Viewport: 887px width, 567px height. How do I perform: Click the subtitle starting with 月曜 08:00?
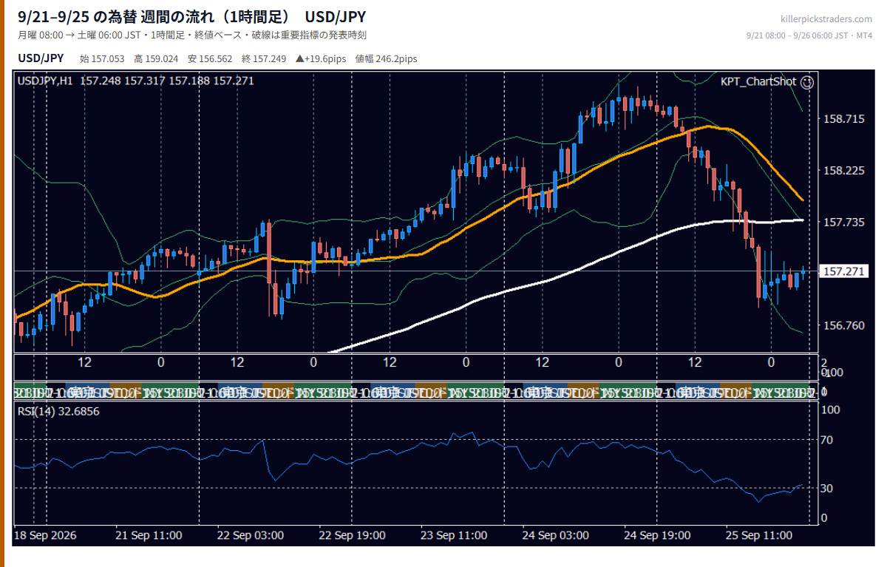coord(192,35)
